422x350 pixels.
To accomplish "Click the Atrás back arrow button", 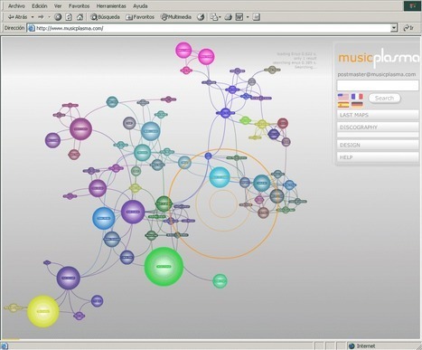I will click(x=18, y=17).
